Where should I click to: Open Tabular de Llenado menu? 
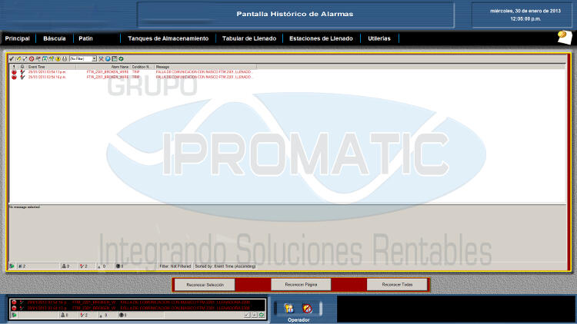pos(249,38)
